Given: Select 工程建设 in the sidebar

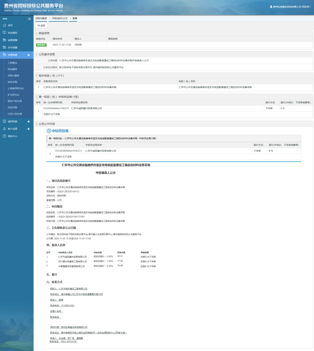Looking at the screenshot, I should 12,63.
